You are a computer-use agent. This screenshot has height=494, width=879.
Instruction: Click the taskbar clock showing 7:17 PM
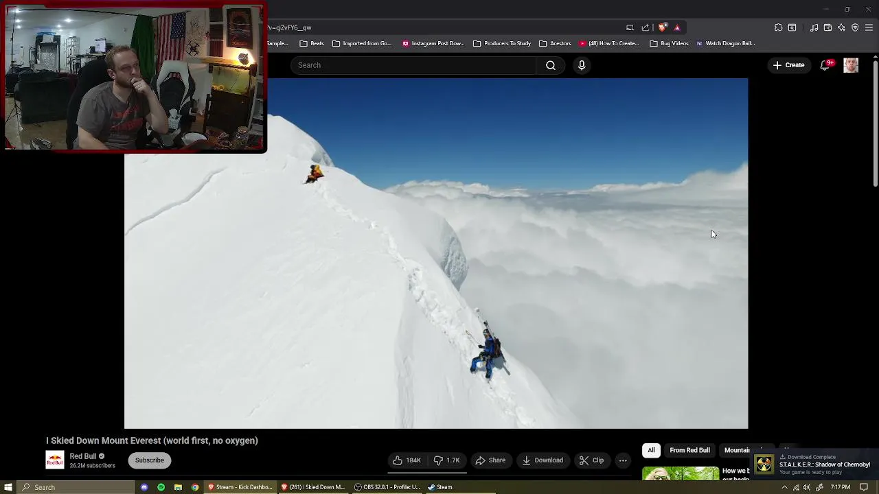pyautogui.click(x=840, y=487)
